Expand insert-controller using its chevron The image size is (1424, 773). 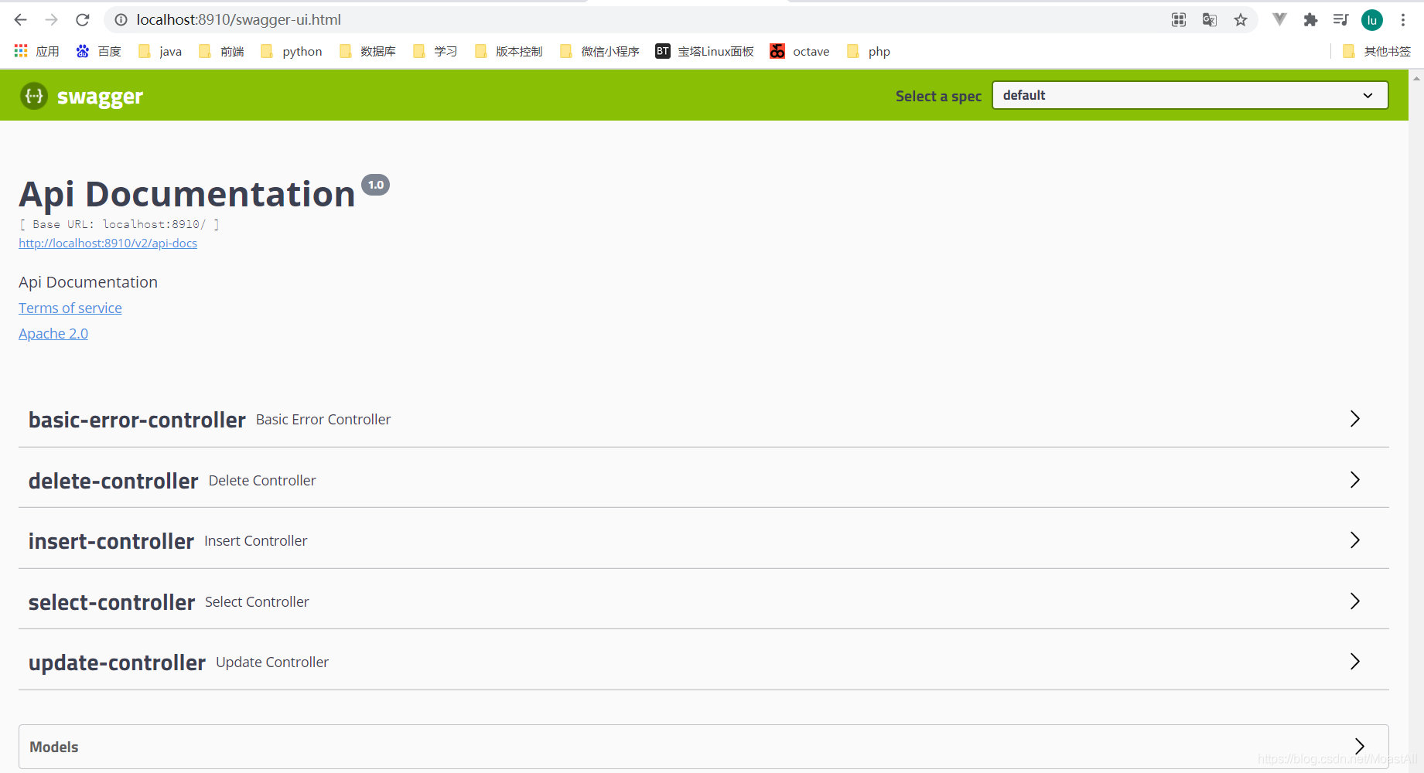coord(1355,540)
